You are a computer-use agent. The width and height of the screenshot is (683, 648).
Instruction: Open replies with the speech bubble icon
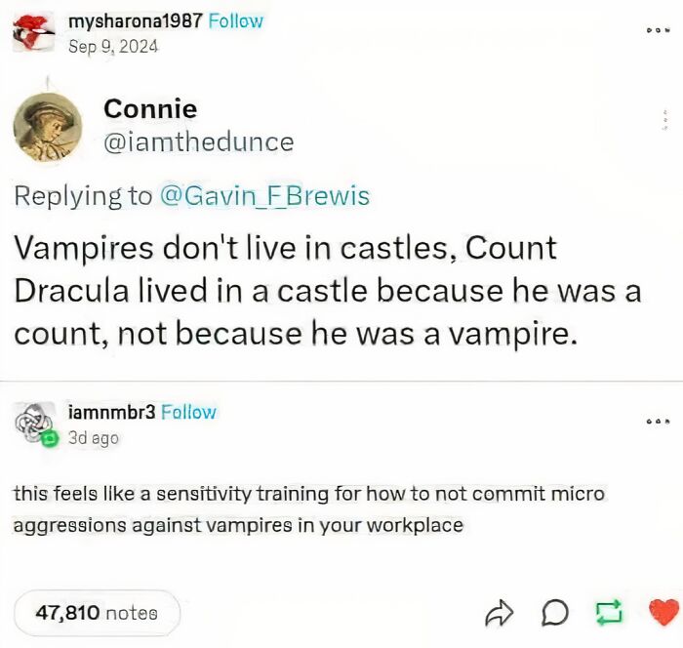point(555,613)
